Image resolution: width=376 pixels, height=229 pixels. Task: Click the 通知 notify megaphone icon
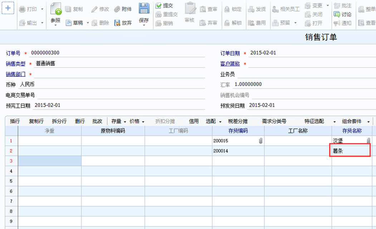point(337,23)
